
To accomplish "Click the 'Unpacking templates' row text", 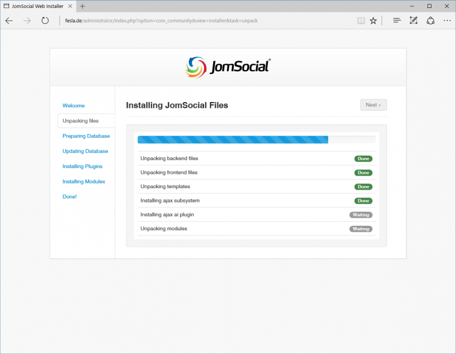I will (x=165, y=186).
